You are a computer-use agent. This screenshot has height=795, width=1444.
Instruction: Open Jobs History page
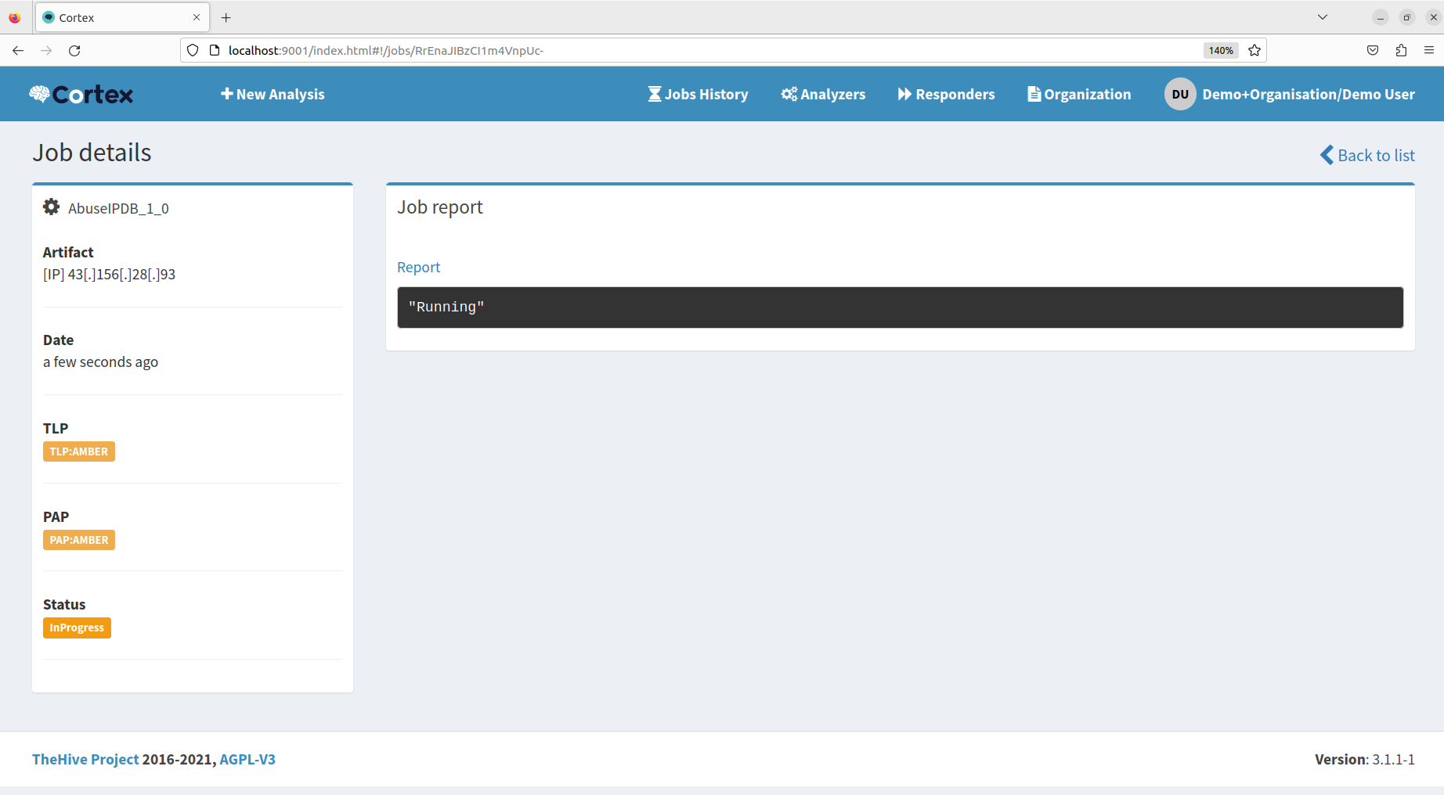click(x=698, y=94)
